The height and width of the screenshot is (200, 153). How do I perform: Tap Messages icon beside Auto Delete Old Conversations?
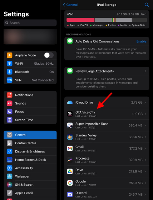pos(70,41)
